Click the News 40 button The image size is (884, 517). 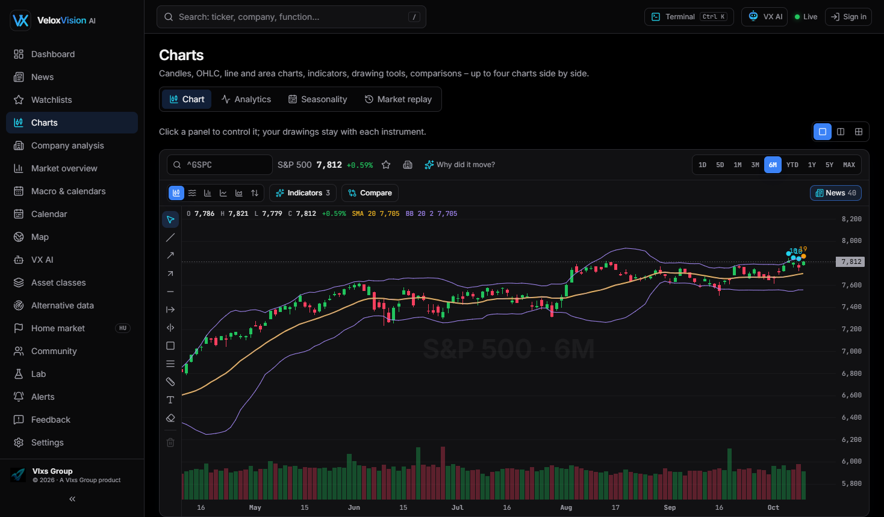click(836, 193)
